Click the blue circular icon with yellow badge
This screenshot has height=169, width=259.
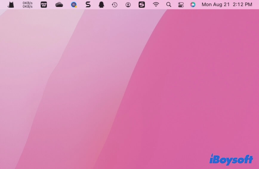(x=74, y=5)
